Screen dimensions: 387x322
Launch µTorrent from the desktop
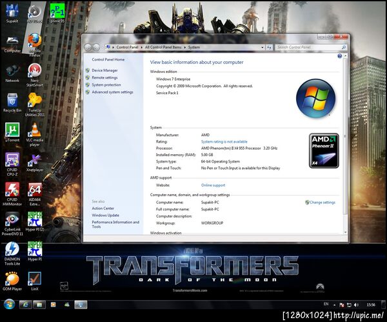click(12, 132)
